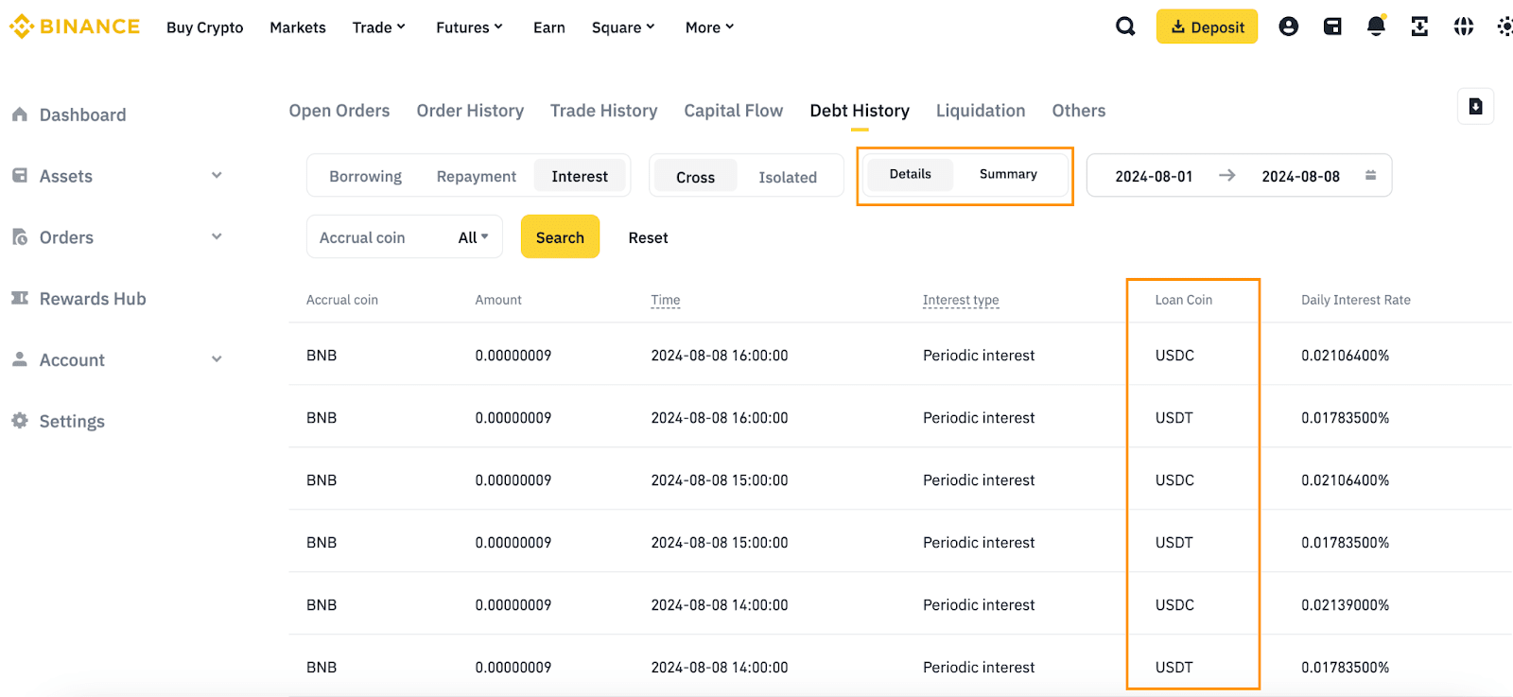Viewport: 1513px width, 697px height.
Task: Open the Trade History tab
Action: coord(603,111)
